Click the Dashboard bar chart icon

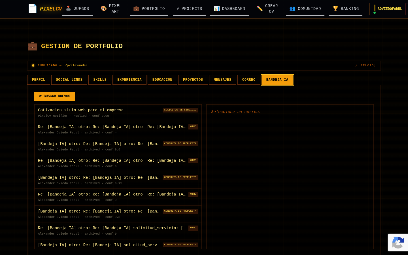click(217, 8)
